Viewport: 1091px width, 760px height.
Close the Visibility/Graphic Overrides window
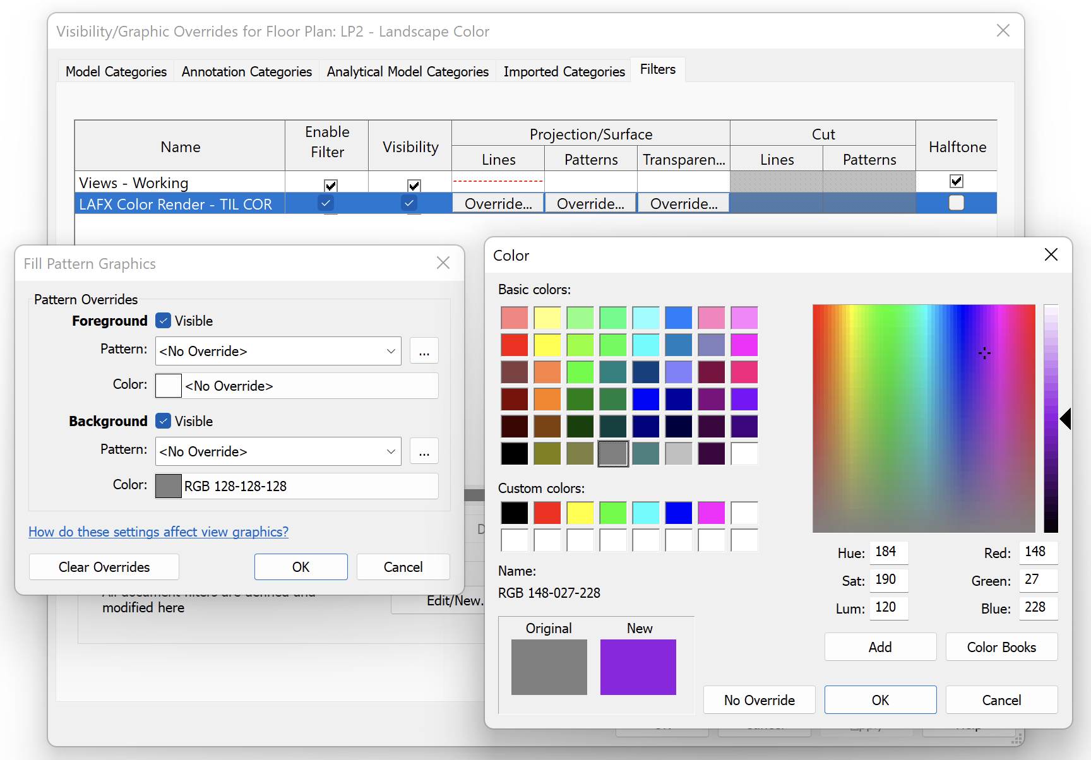(1003, 31)
